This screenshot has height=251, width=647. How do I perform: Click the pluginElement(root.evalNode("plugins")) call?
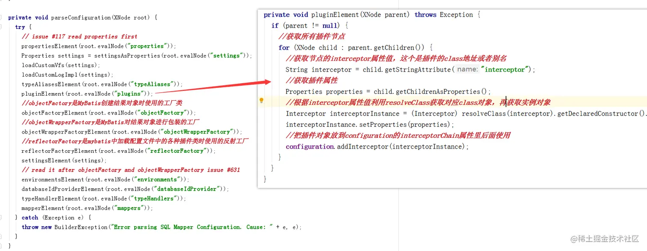(x=87, y=93)
